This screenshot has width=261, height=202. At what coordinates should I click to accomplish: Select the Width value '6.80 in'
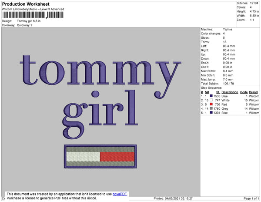click(x=254, y=16)
